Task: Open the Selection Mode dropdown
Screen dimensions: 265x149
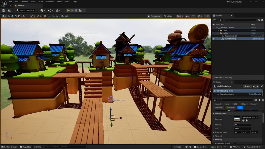Action: (x=25, y=11)
